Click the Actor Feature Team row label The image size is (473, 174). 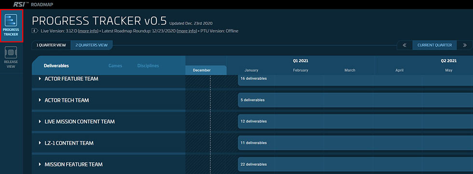(x=71, y=79)
